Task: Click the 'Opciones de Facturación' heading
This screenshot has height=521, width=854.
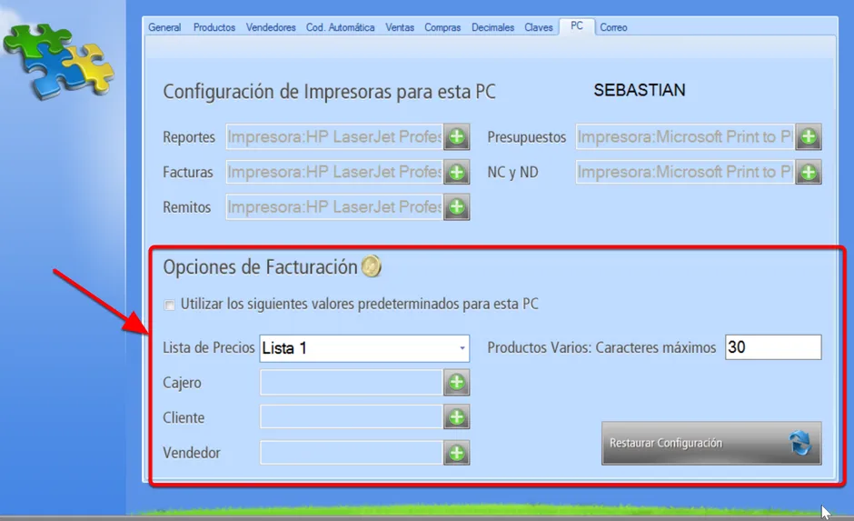Action: click(x=261, y=267)
